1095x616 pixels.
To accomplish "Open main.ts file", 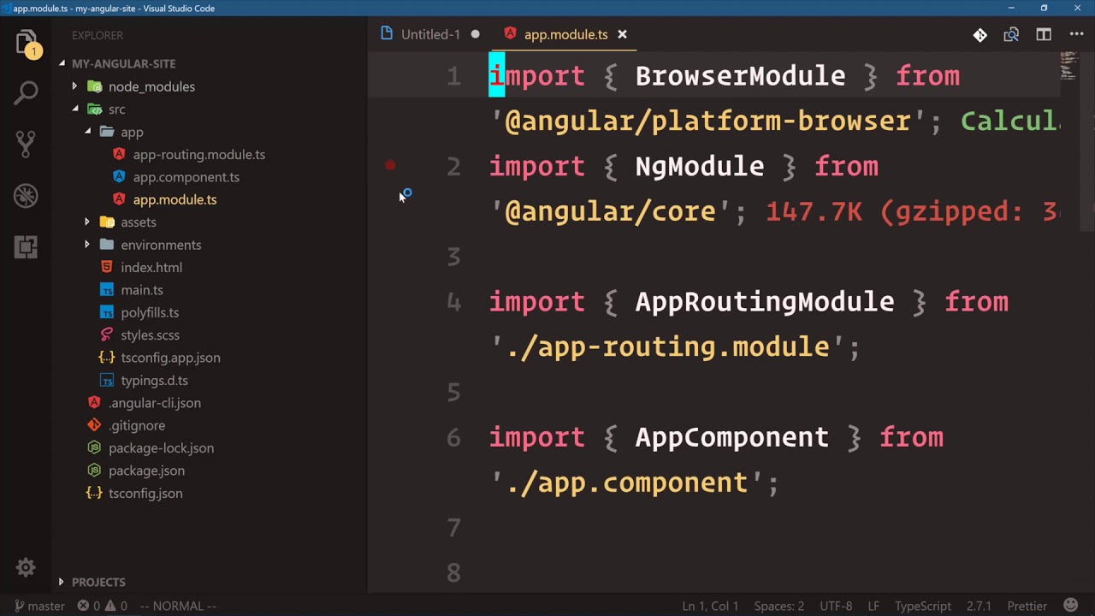I will 142,290.
